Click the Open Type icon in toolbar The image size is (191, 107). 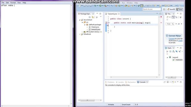(126, 6)
